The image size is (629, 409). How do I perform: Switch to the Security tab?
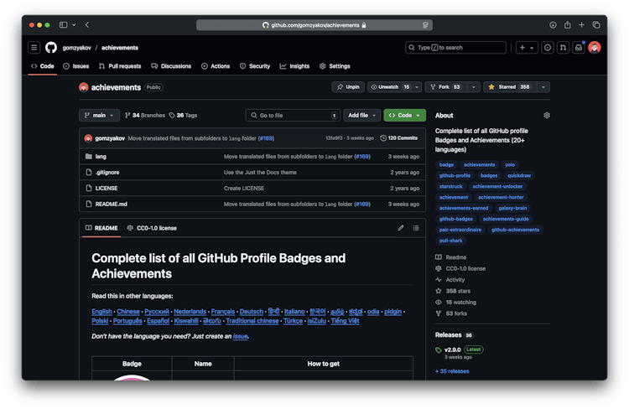pos(255,66)
